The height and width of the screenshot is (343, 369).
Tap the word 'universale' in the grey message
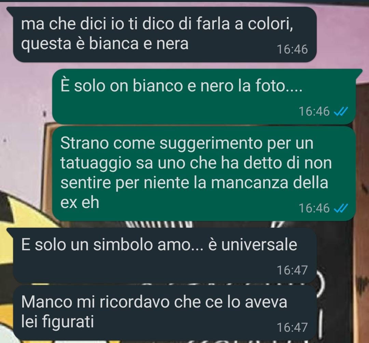259,244
